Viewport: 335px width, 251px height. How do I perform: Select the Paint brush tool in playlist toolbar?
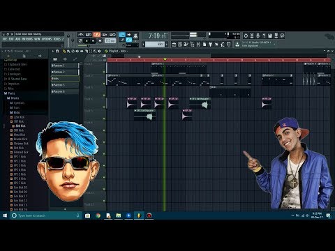point(68,51)
